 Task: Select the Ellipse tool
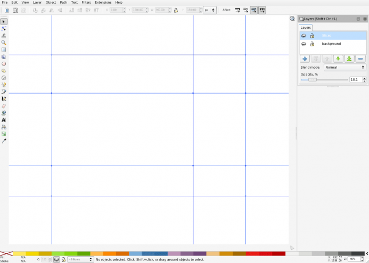point(4,64)
